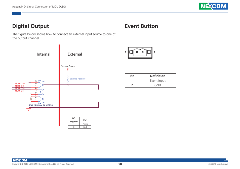Viewport: 240px width, 169px height.
Task: Click the 'OPEN' cell in DO table
Action: [85, 124]
